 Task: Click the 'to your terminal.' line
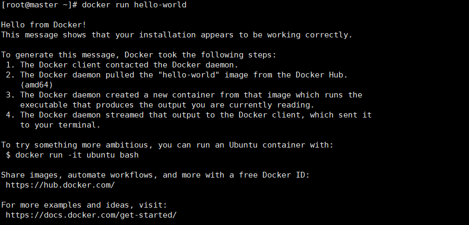(60, 125)
